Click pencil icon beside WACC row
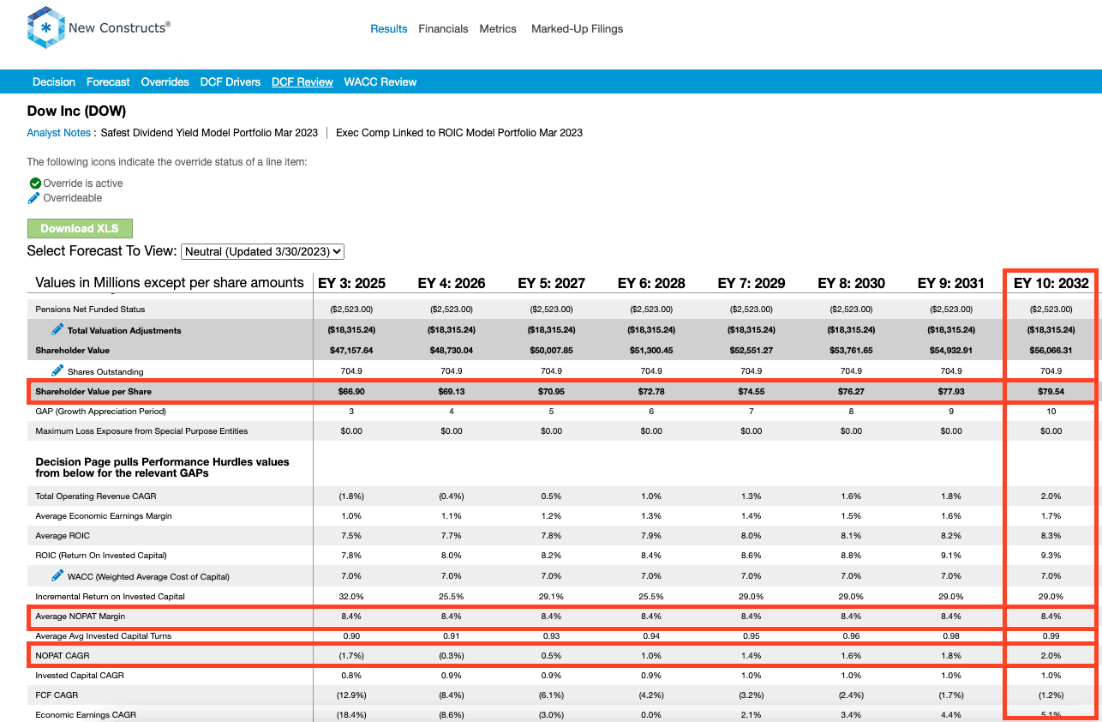Viewport: 1102px width, 722px height. 57,575
